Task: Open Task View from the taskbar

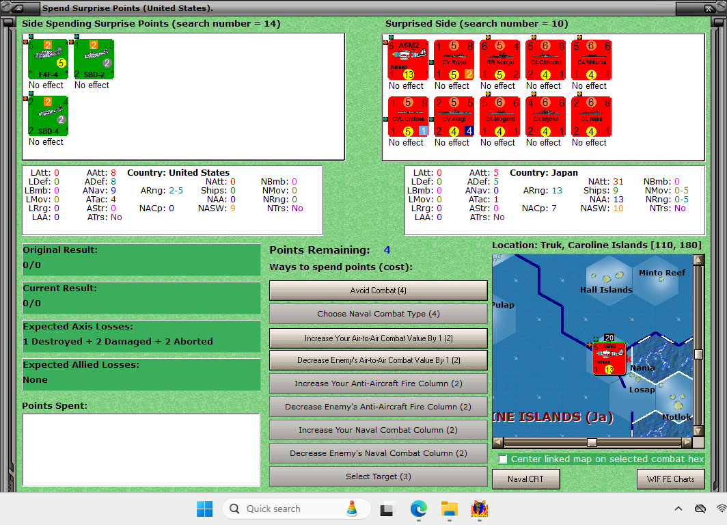Action: coord(387,509)
